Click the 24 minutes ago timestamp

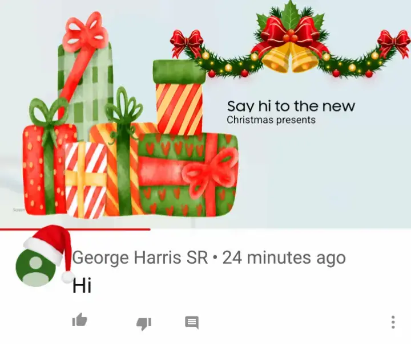click(284, 257)
